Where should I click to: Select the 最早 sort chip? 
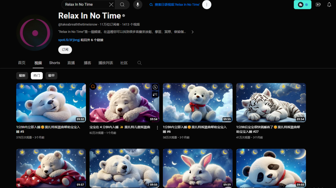51,76
